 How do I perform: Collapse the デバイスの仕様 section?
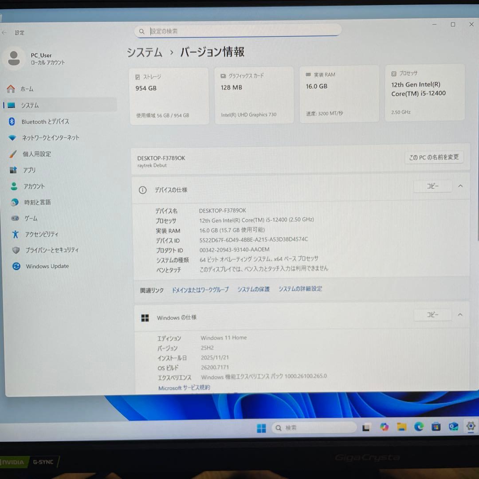coord(460,186)
